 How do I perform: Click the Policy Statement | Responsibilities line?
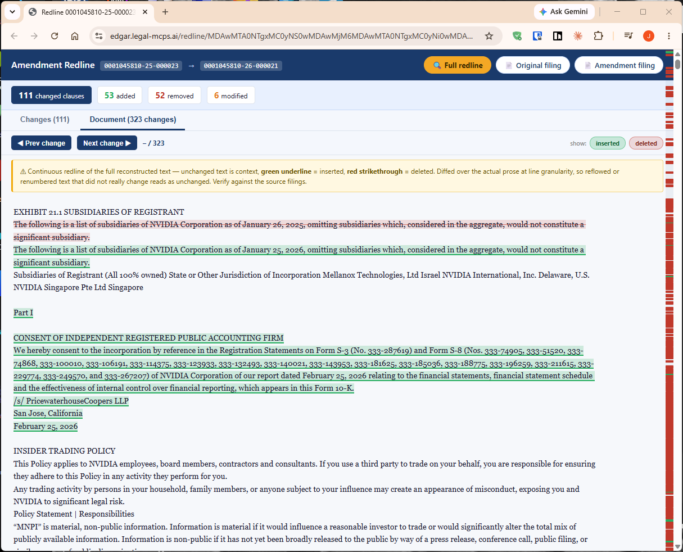tap(74, 514)
